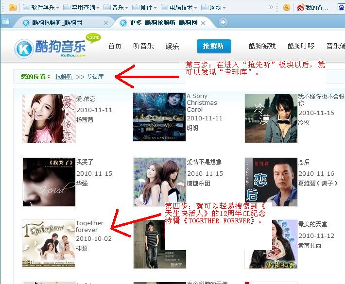Go to 首页 in the navigation
Screen dimensions: 345x284
(x=115, y=46)
